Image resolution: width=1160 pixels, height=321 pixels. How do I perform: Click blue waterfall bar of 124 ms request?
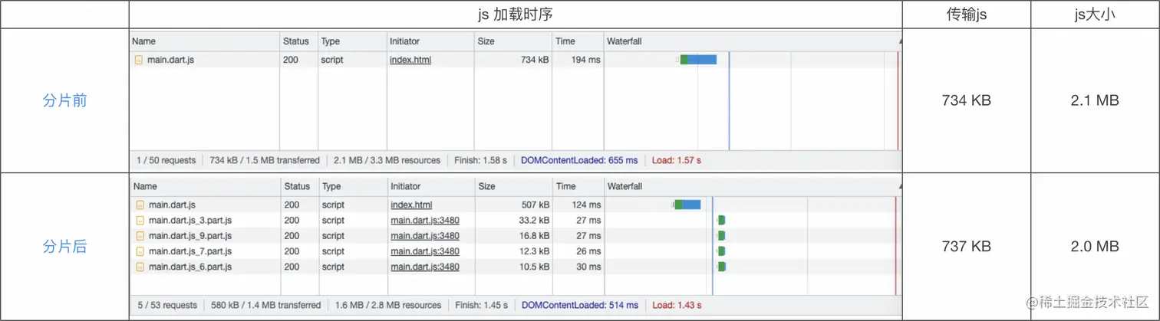[691, 205]
